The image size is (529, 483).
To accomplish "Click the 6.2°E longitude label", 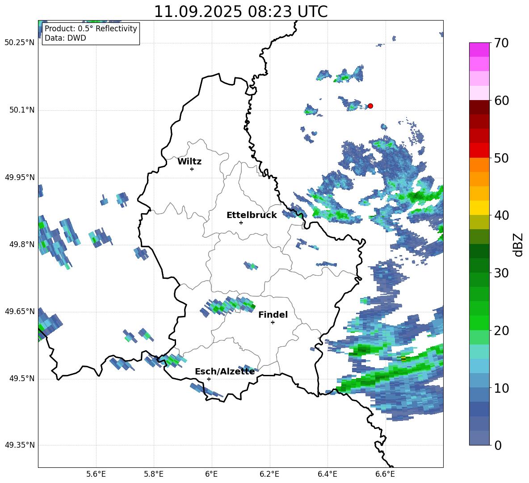I will 269,474.
